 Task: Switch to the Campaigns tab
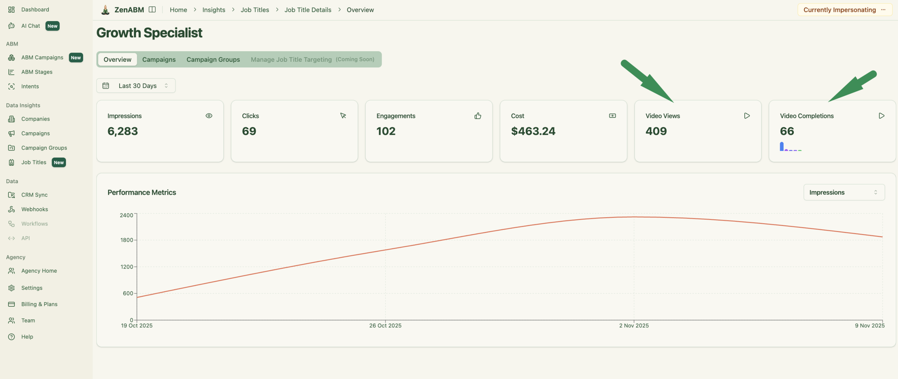159,59
